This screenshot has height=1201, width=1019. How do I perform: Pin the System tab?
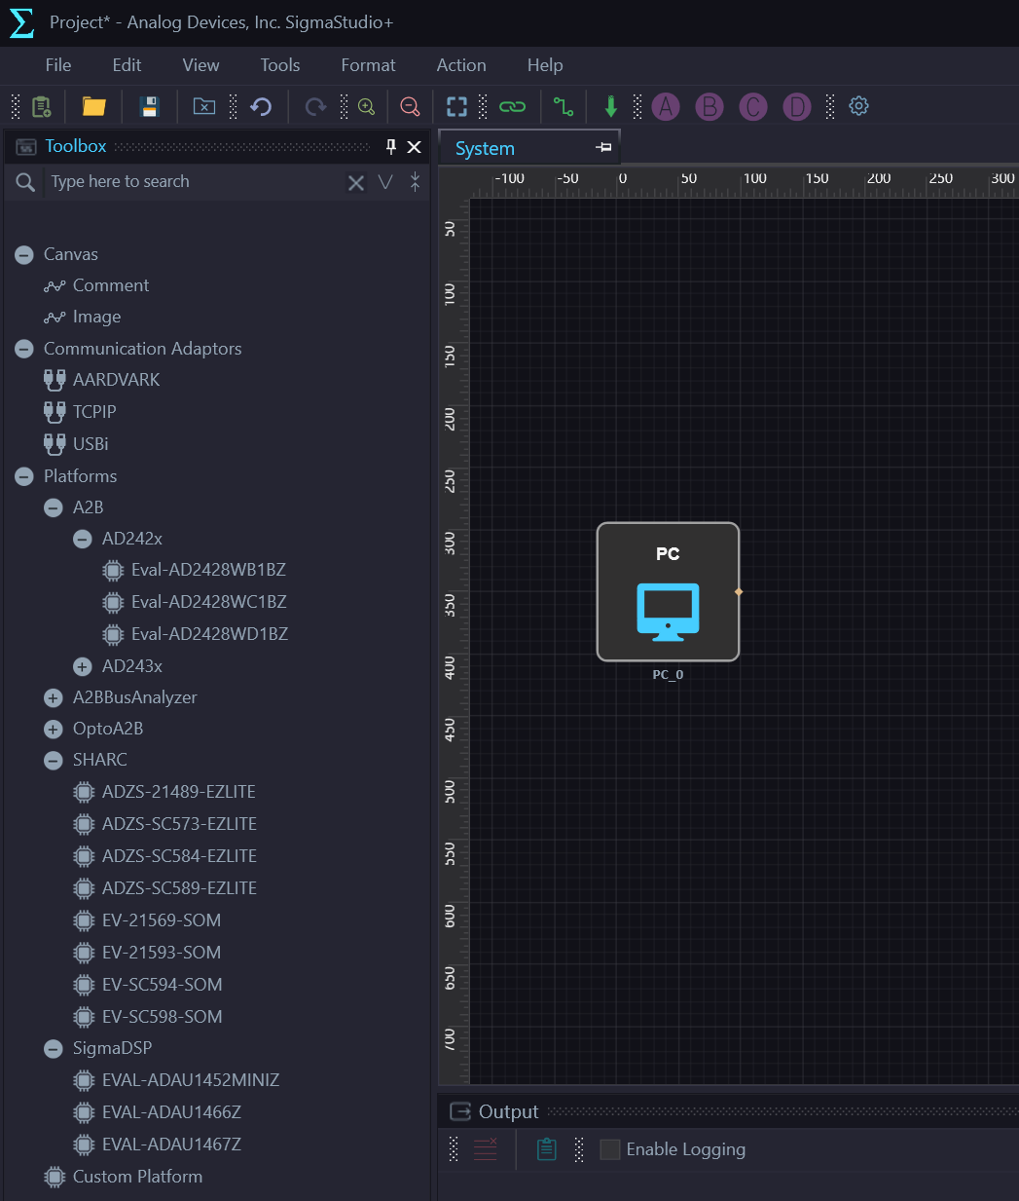[x=604, y=148]
